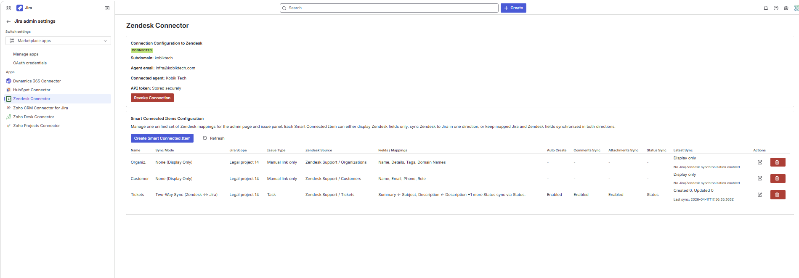Open the app switcher grid icon

coord(8,8)
